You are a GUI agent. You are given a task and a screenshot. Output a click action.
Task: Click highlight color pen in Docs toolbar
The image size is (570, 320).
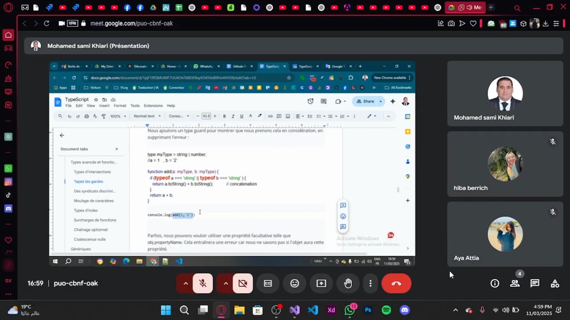[260, 116]
